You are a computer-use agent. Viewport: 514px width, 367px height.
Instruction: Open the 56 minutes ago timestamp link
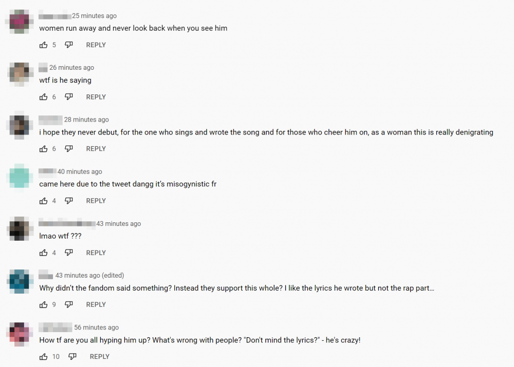coord(97,327)
